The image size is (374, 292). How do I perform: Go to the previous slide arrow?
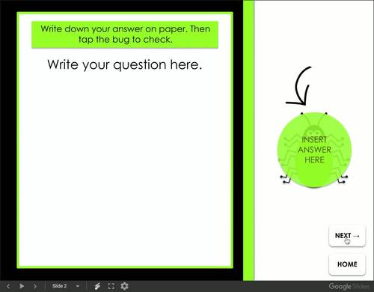click(x=8, y=286)
